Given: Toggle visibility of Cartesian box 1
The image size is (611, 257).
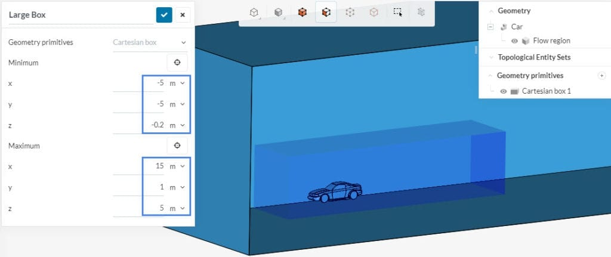Looking at the screenshot, I should 503,91.
